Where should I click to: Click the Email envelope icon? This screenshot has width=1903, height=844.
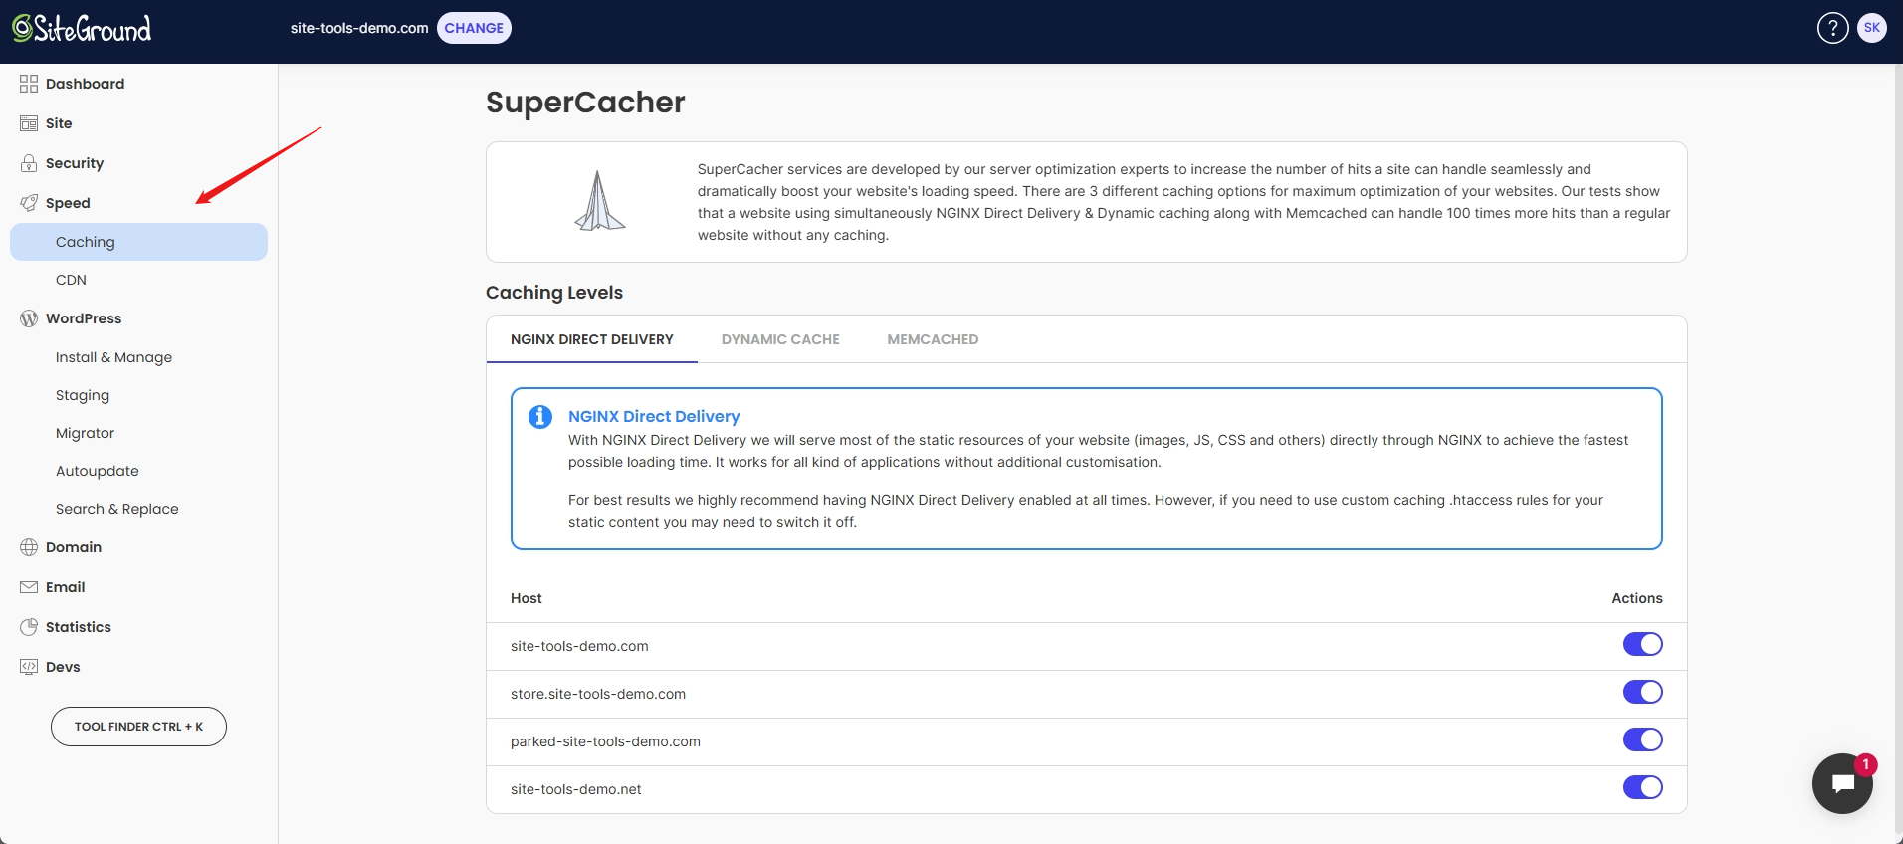[x=29, y=587]
